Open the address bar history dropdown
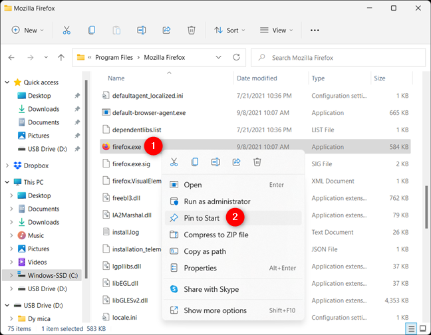The height and width of the screenshot is (335, 431). (x=219, y=57)
